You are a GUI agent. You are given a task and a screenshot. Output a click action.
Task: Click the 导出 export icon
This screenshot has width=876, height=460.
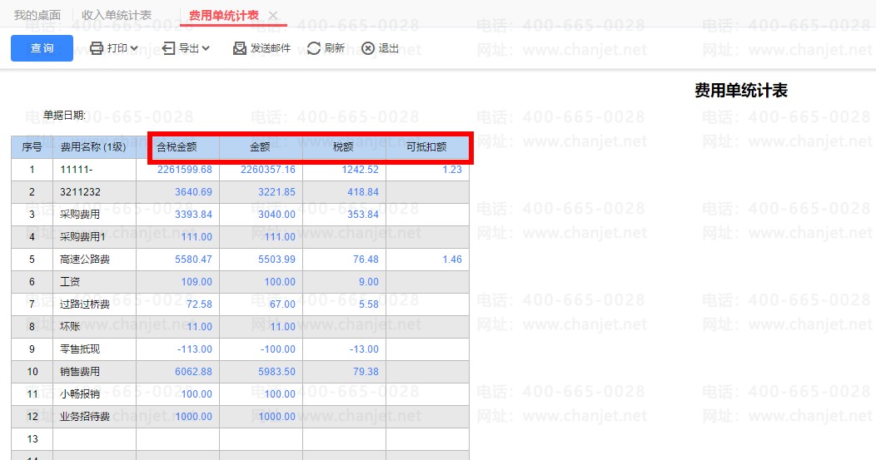click(x=168, y=48)
